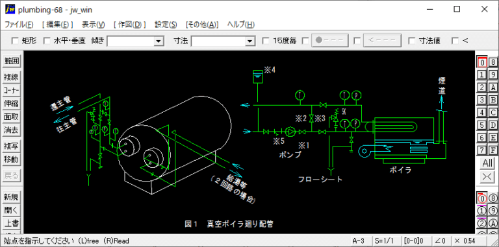Click 上書 to save the file
This screenshot has height=247, width=499.
tap(12, 224)
